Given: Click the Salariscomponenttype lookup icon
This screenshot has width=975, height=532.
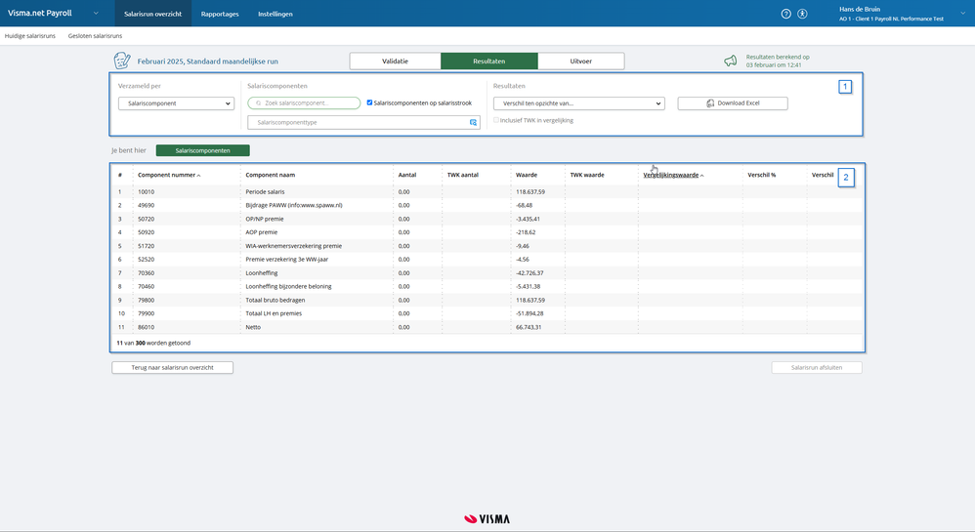Looking at the screenshot, I should pyautogui.click(x=473, y=122).
